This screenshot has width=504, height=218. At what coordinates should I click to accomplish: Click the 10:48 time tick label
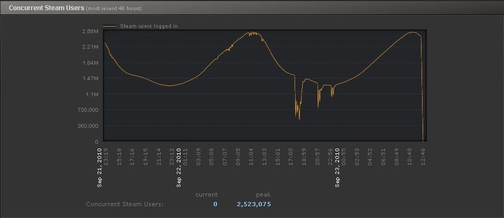410,157
